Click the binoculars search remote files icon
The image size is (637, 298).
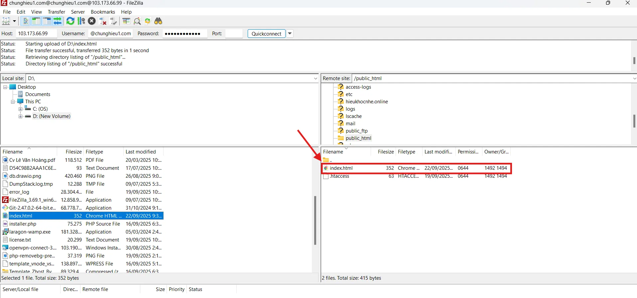coord(158,21)
